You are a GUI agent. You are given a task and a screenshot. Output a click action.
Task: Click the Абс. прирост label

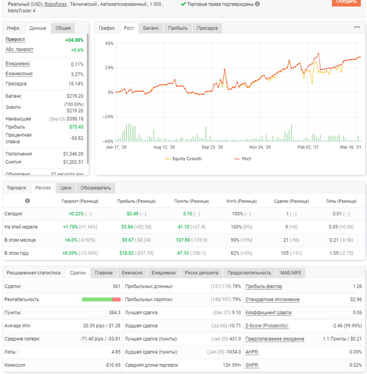click(x=19, y=49)
